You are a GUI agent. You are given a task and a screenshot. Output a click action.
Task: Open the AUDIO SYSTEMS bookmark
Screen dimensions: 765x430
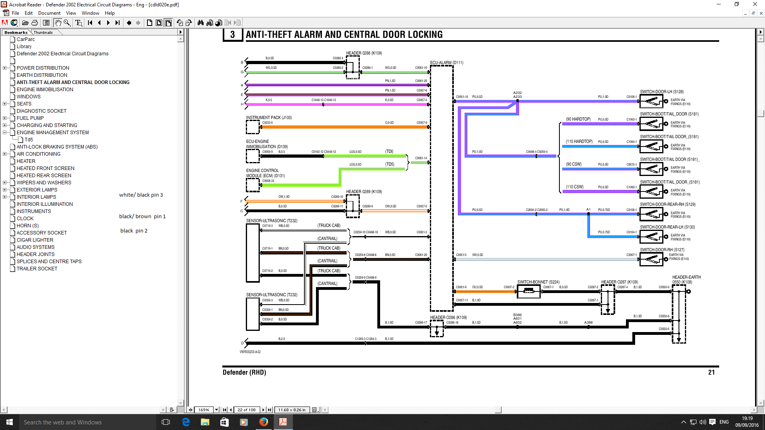click(35, 247)
